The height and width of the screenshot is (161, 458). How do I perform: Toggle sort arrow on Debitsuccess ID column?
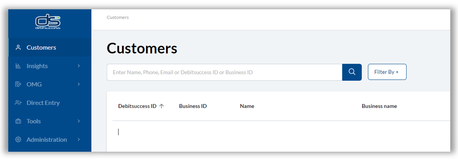tap(162, 106)
